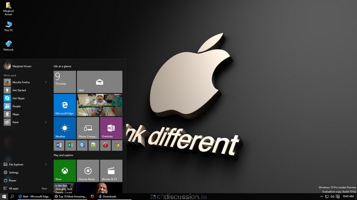Open the Photos live tile
The image size is (357, 200).
pyautogui.click(x=100, y=105)
